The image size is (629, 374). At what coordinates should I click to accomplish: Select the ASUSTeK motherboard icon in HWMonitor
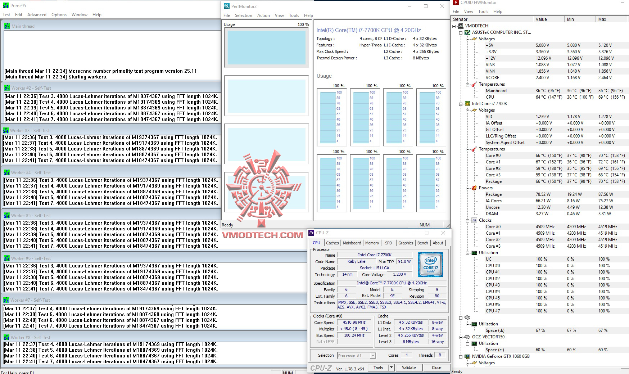tap(467, 32)
